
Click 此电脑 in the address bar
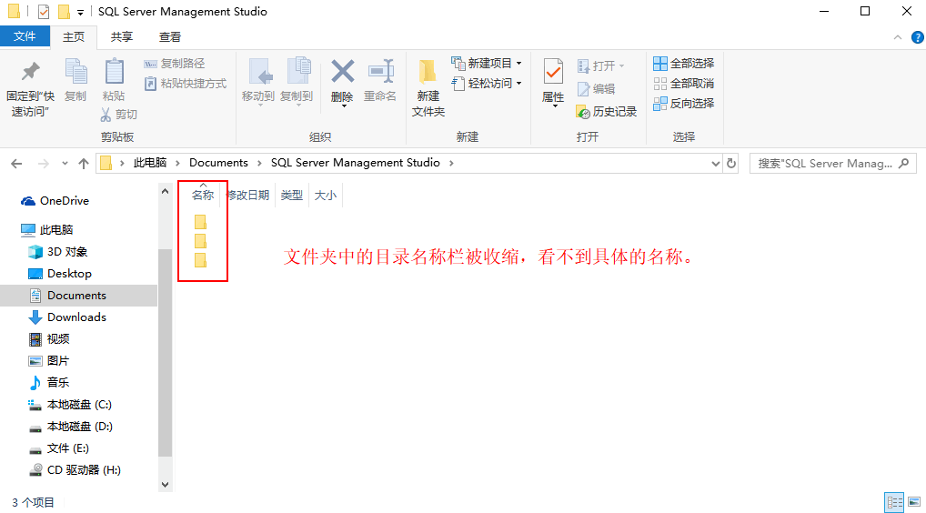(x=150, y=163)
